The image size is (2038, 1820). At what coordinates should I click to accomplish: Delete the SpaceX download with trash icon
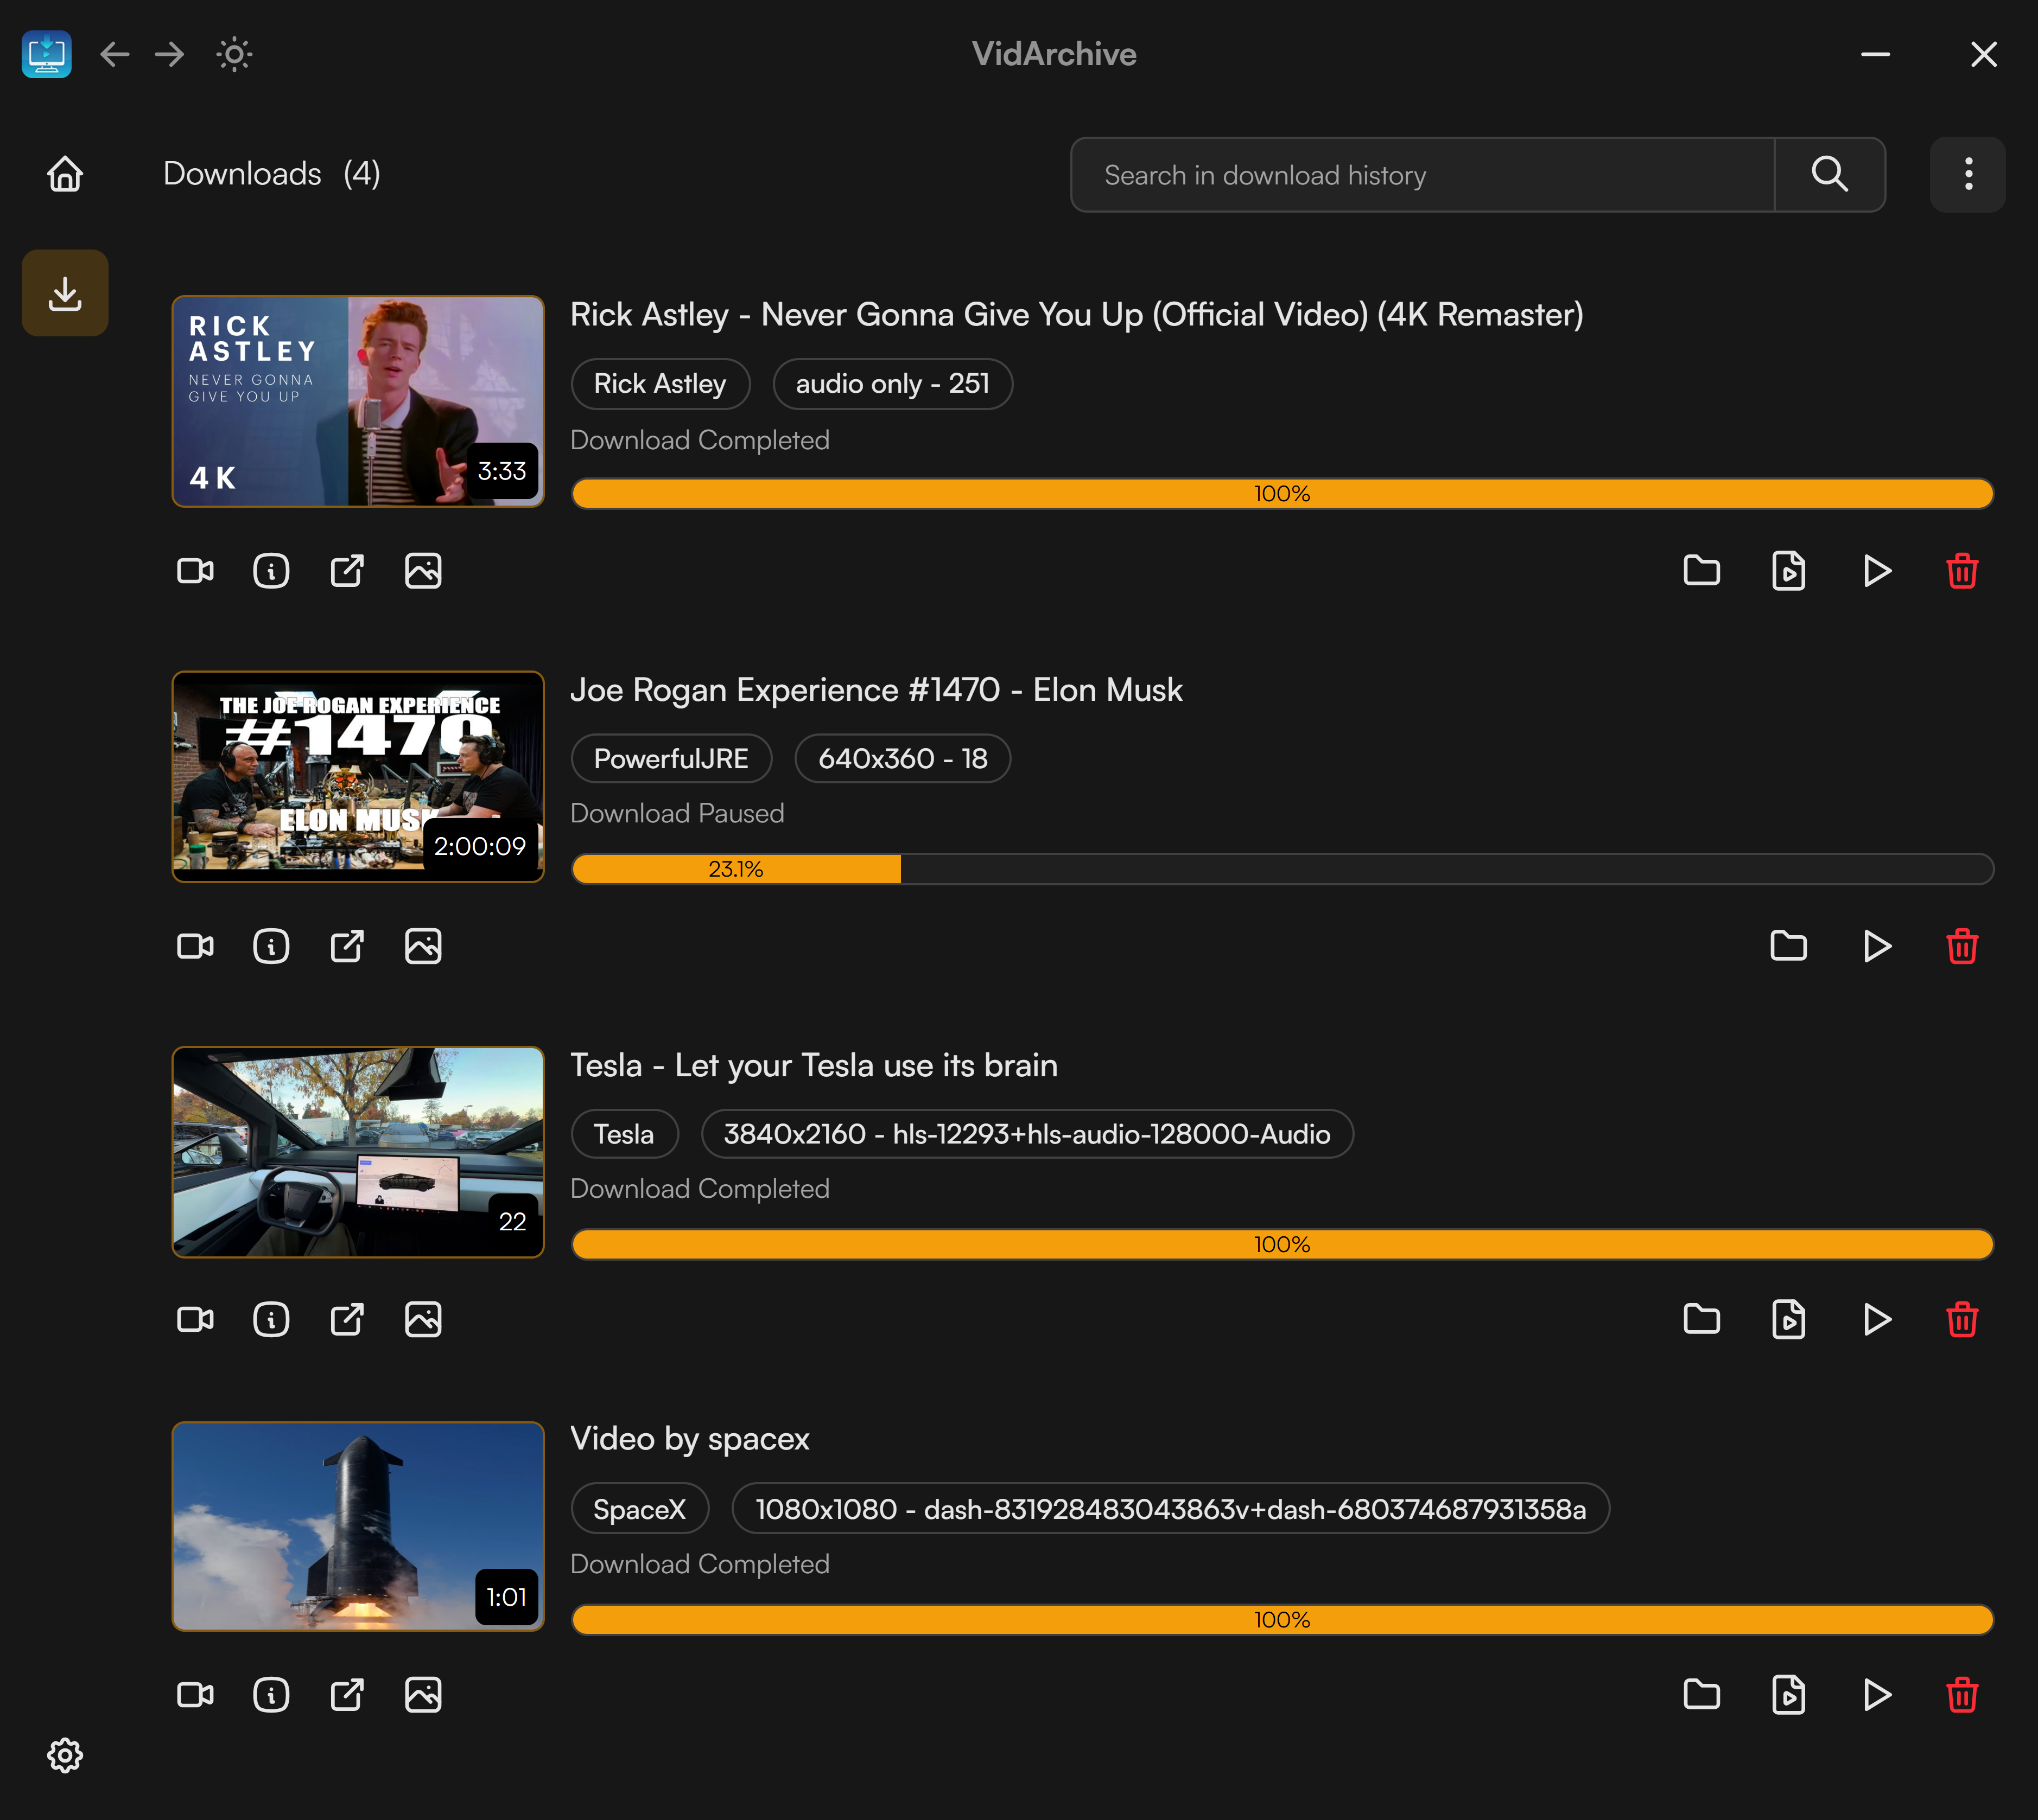(1962, 1694)
